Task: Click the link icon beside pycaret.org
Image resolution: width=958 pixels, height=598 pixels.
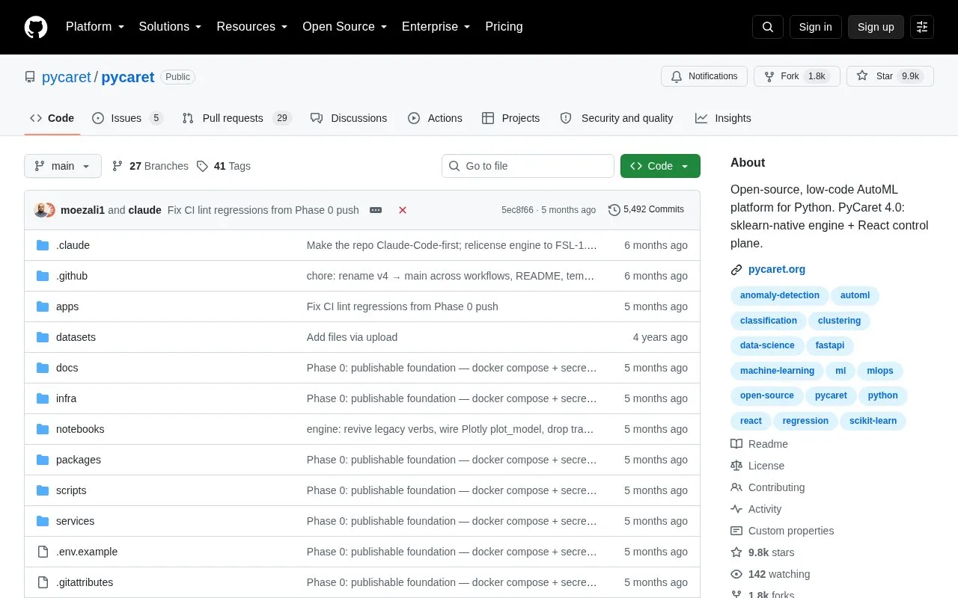Action: (736, 270)
